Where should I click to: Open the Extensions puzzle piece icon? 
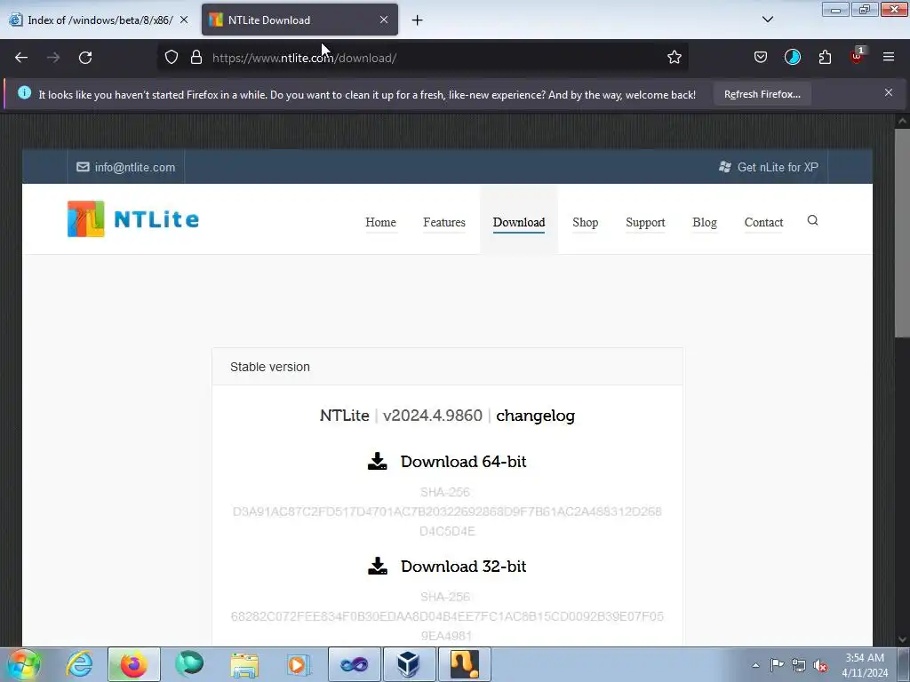pyautogui.click(x=825, y=58)
